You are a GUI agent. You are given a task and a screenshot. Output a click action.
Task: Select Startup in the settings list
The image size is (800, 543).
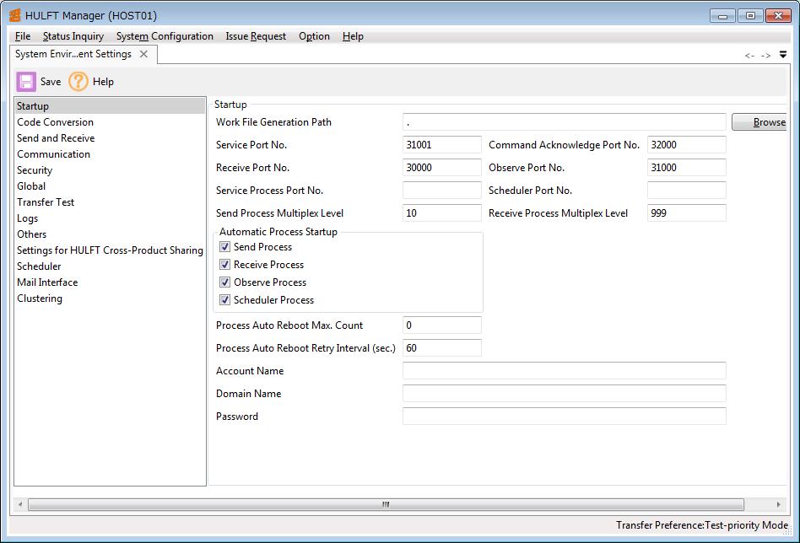(110, 106)
